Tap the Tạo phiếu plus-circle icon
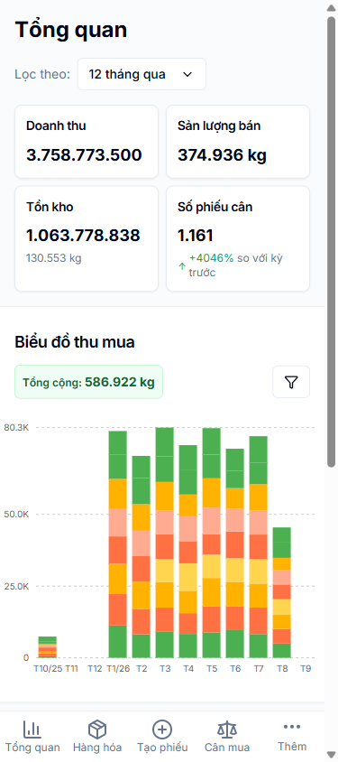Image resolution: width=338 pixels, height=762 pixels. point(162,729)
